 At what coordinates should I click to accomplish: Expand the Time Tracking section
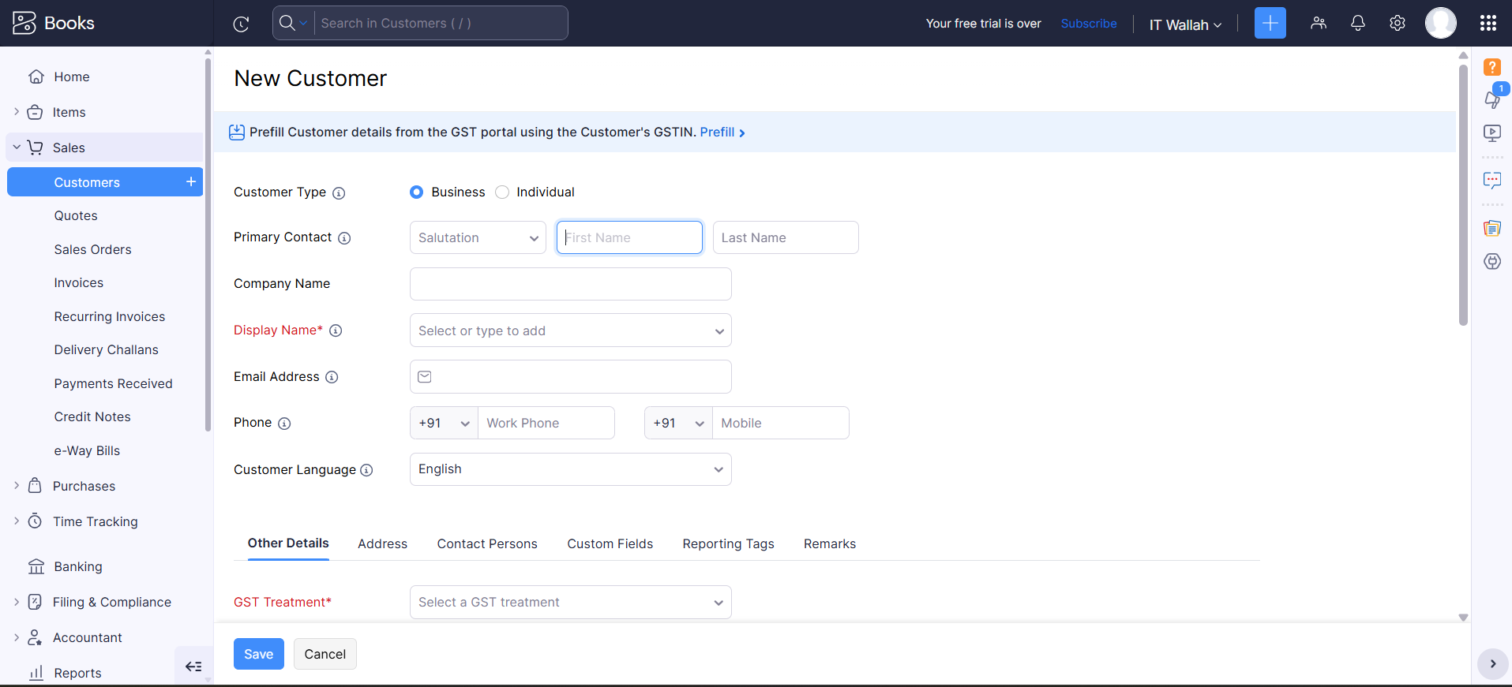[x=17, y=521]
